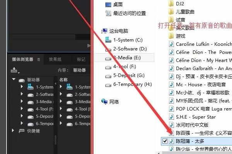Click the 桌面 desktop icon in file dialog
The image size is (232, 154).
pyautogui.click(x=108, y=5)
